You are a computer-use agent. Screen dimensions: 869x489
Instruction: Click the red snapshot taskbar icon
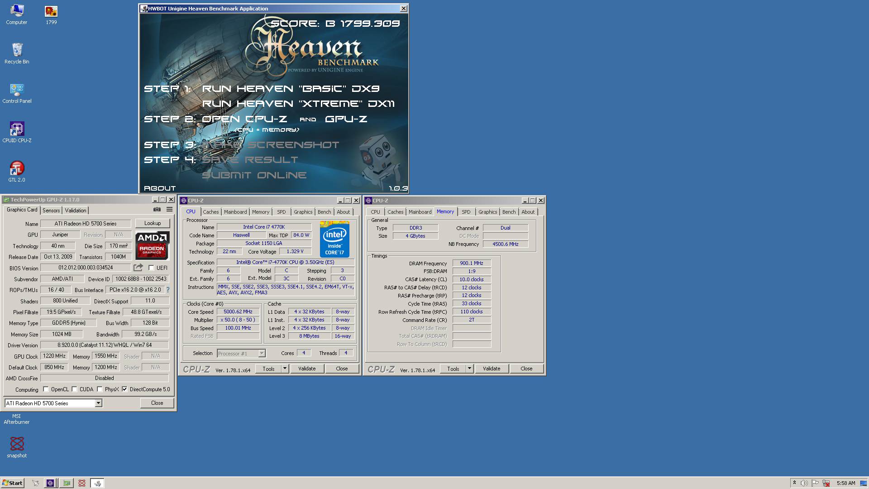coord(82,483)
